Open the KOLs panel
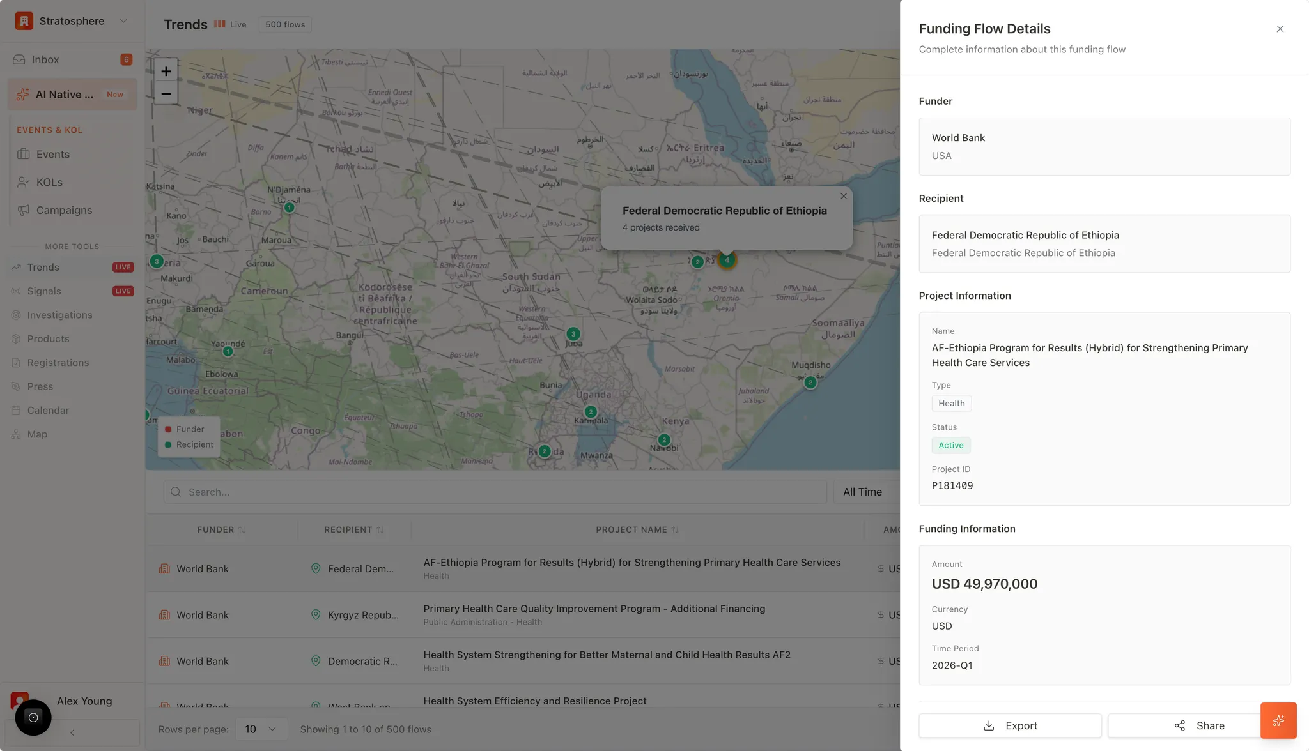 pyautogui.click(x=49, y=182)
